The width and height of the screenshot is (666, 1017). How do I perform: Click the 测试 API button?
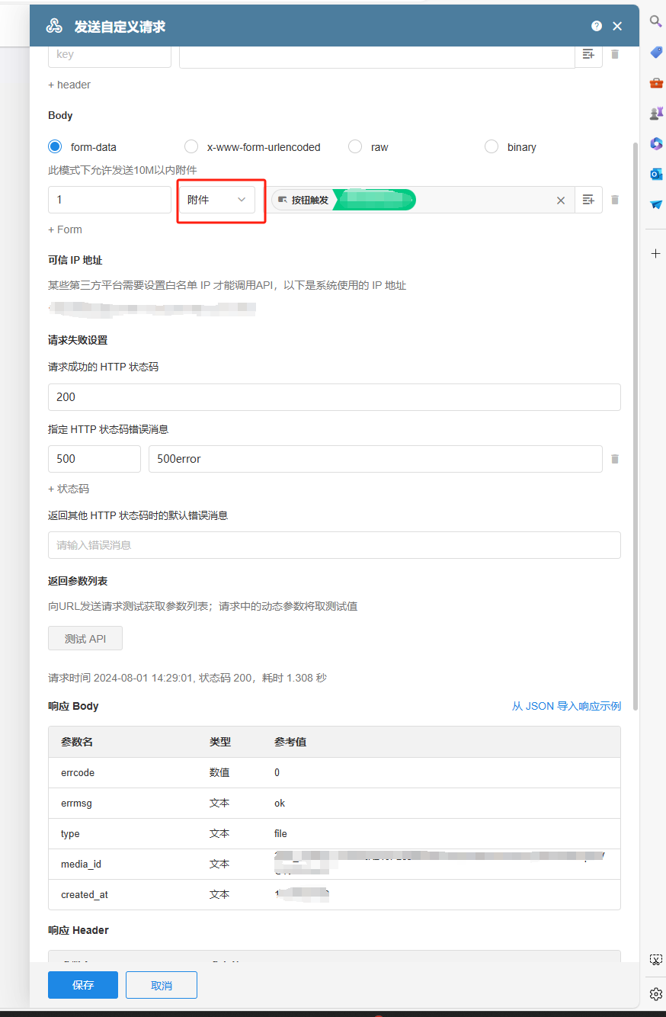[x=85, y=638]
